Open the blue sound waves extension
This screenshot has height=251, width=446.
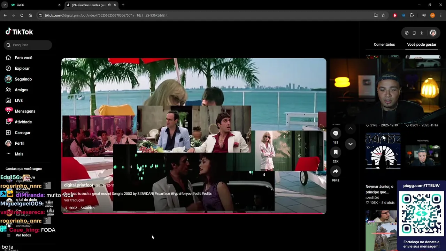click(403, 15)
